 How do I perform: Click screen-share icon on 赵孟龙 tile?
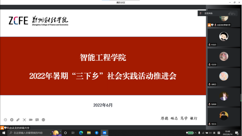click(x=212, y=25)
